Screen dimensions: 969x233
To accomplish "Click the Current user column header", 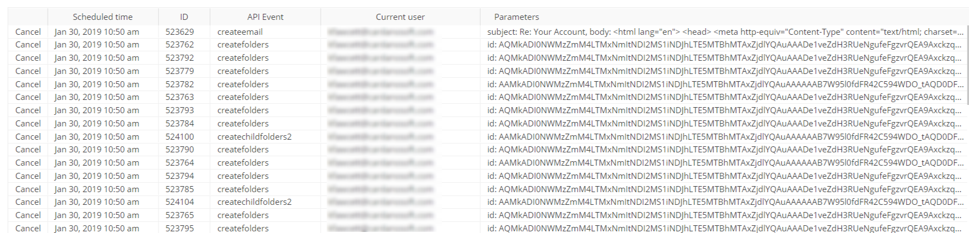I will [x=400, y=17].
